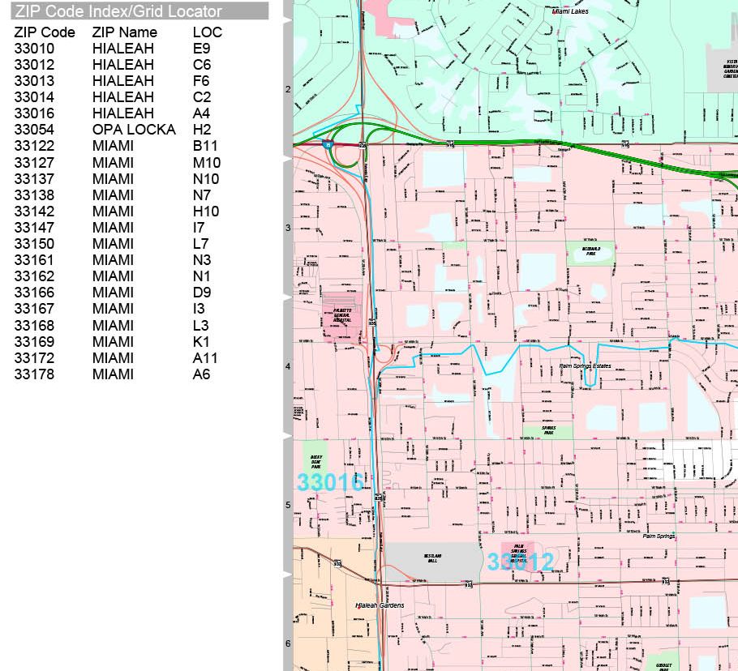Select ZIP code 33166 in the index
This screenshot has height=671, width=738.
click(34, 293)
